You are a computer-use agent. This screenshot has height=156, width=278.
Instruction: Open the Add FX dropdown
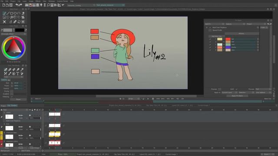pos(214,24)
